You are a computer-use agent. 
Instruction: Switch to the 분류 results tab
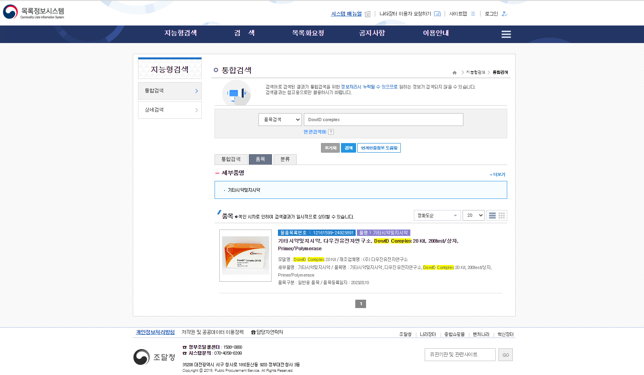coord(285,159)
